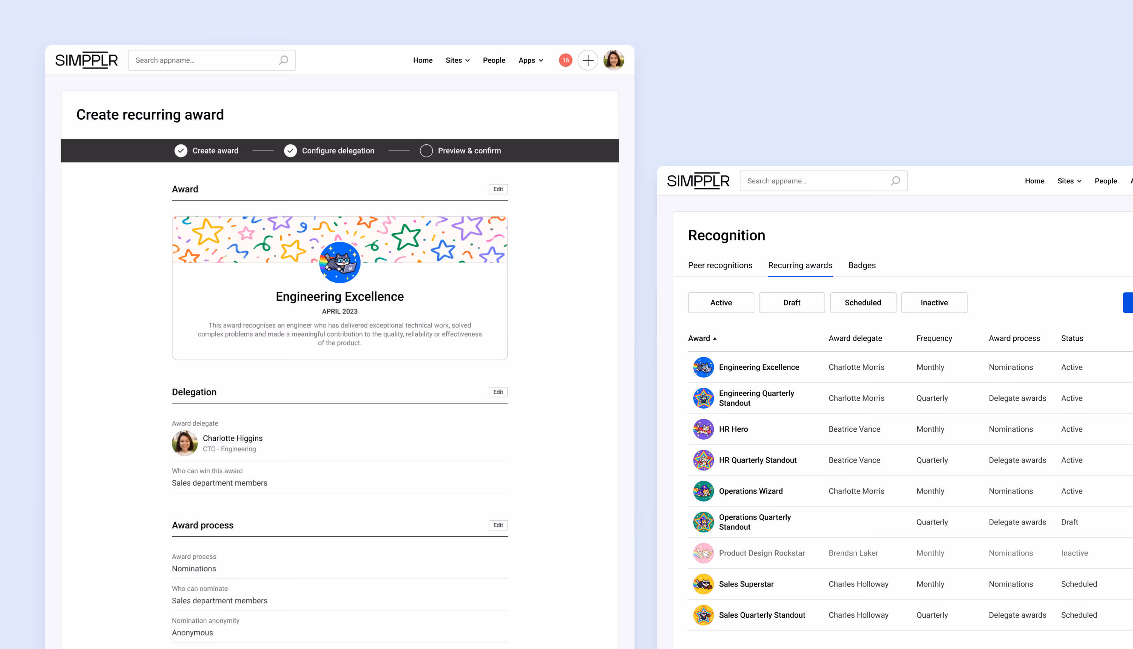
Task: Go to Home in Create award window
Action: [423, 60]
